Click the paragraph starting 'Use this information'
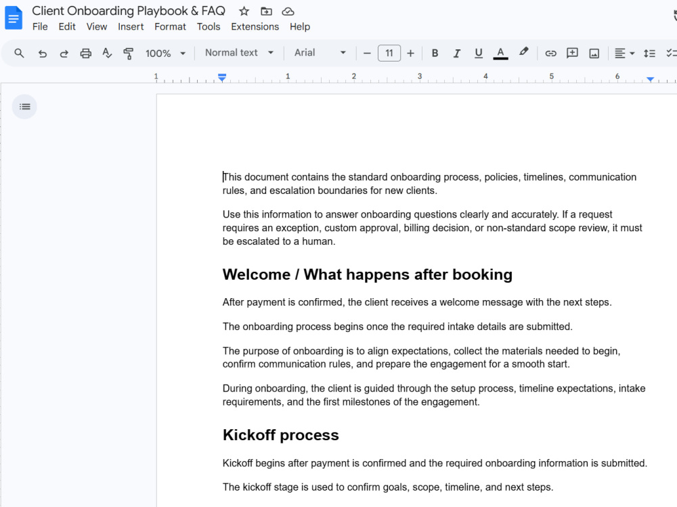The height and width of the screenshot is (507, 677). (x=432, y=228)
